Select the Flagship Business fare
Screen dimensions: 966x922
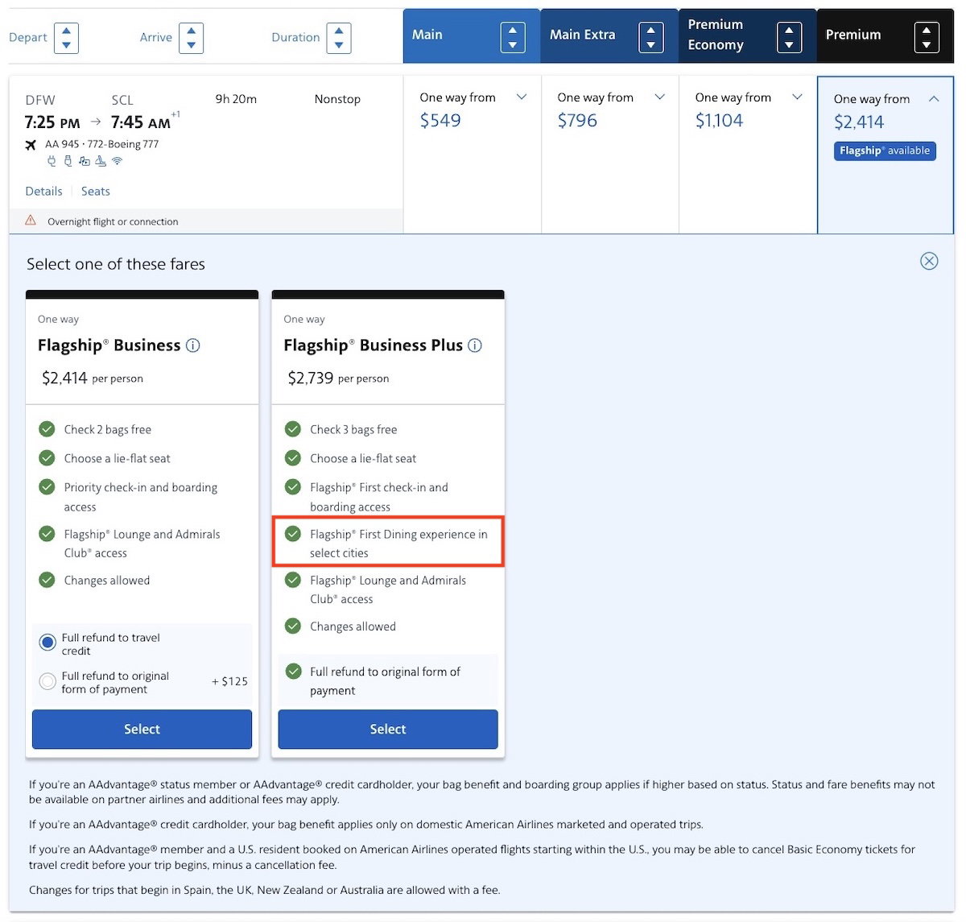pyautogui.click(x=142, y=729)
